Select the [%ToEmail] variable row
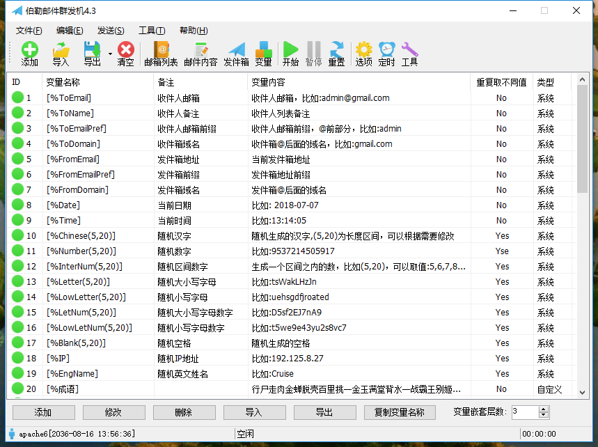The width and height of the screenshot is (598, 447). pos(292,98)
